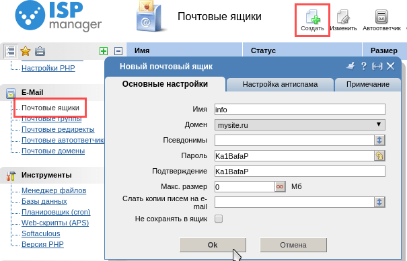Select the favorites star icon in sidebar
The width and height of the screenshot is (407, 261).
[26, 51]
